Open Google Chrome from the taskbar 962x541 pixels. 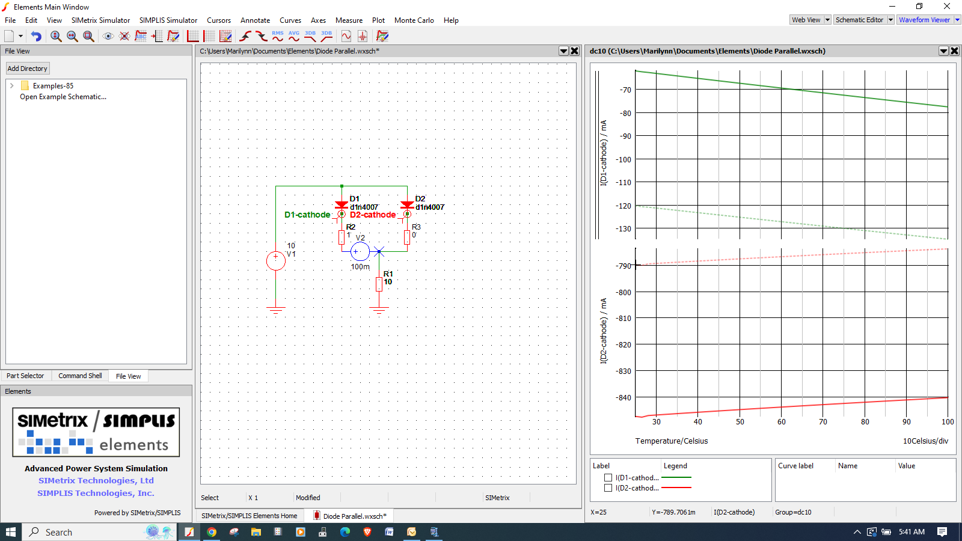(x=212, y=532)
